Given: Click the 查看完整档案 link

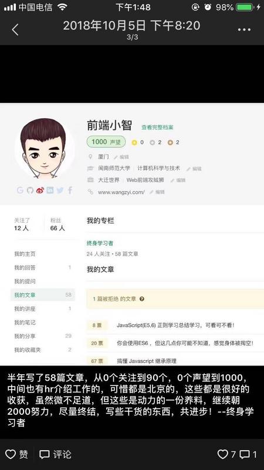Looking at the screenshot, I should pos(157,127).
